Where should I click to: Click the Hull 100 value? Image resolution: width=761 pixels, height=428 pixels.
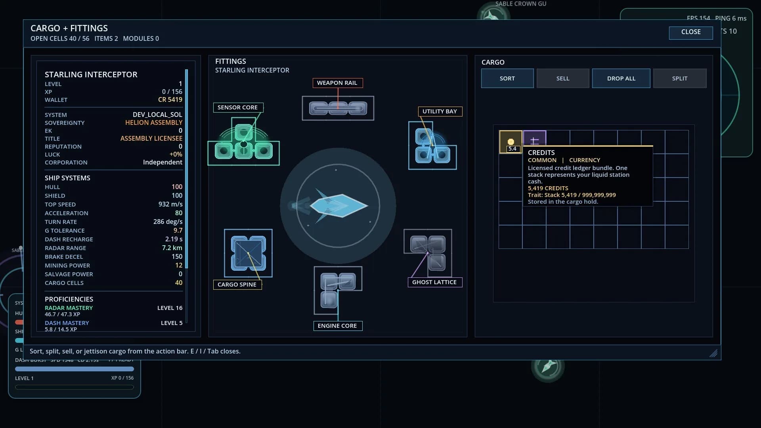tap(177, 187)
